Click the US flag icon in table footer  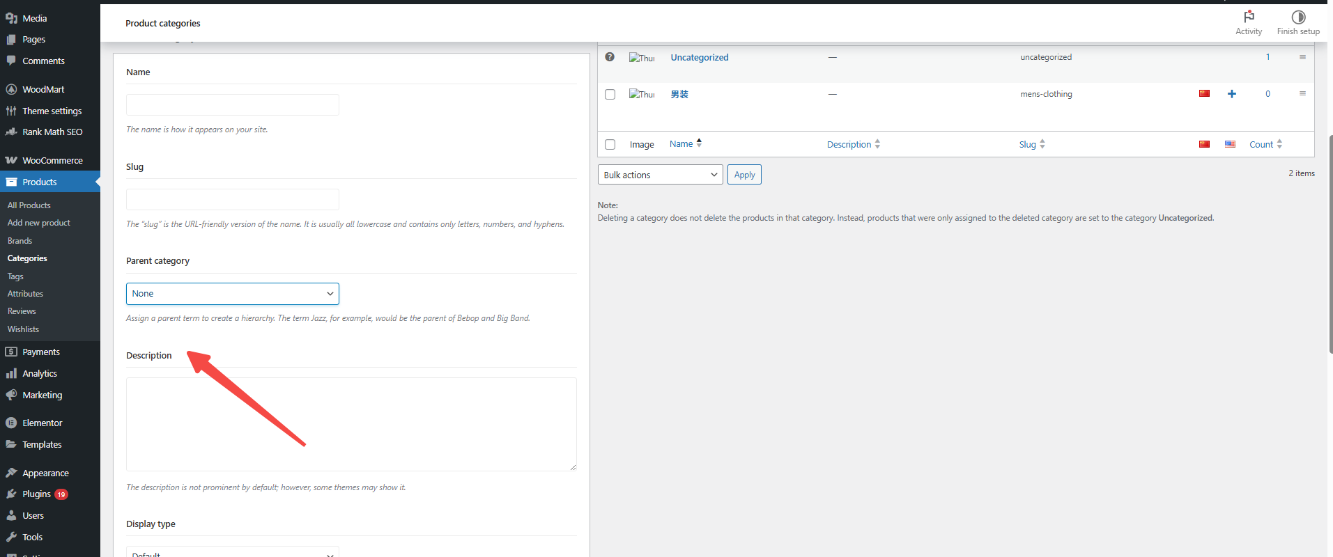pos(1230,144)
